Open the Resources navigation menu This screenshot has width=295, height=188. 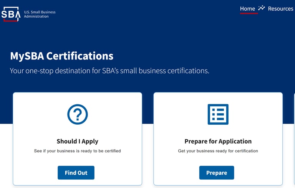pyautogui.click(x=280, y=9)
